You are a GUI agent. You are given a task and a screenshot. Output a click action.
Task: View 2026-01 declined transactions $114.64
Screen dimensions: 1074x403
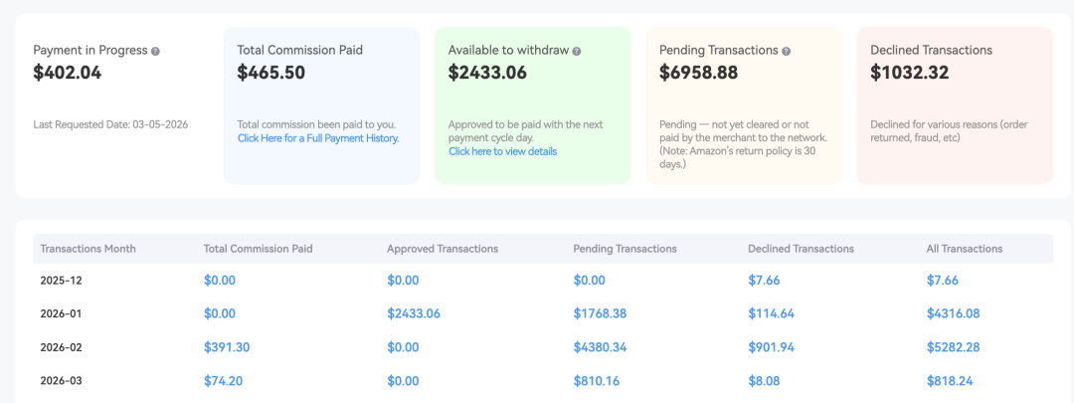coord(771,313)
